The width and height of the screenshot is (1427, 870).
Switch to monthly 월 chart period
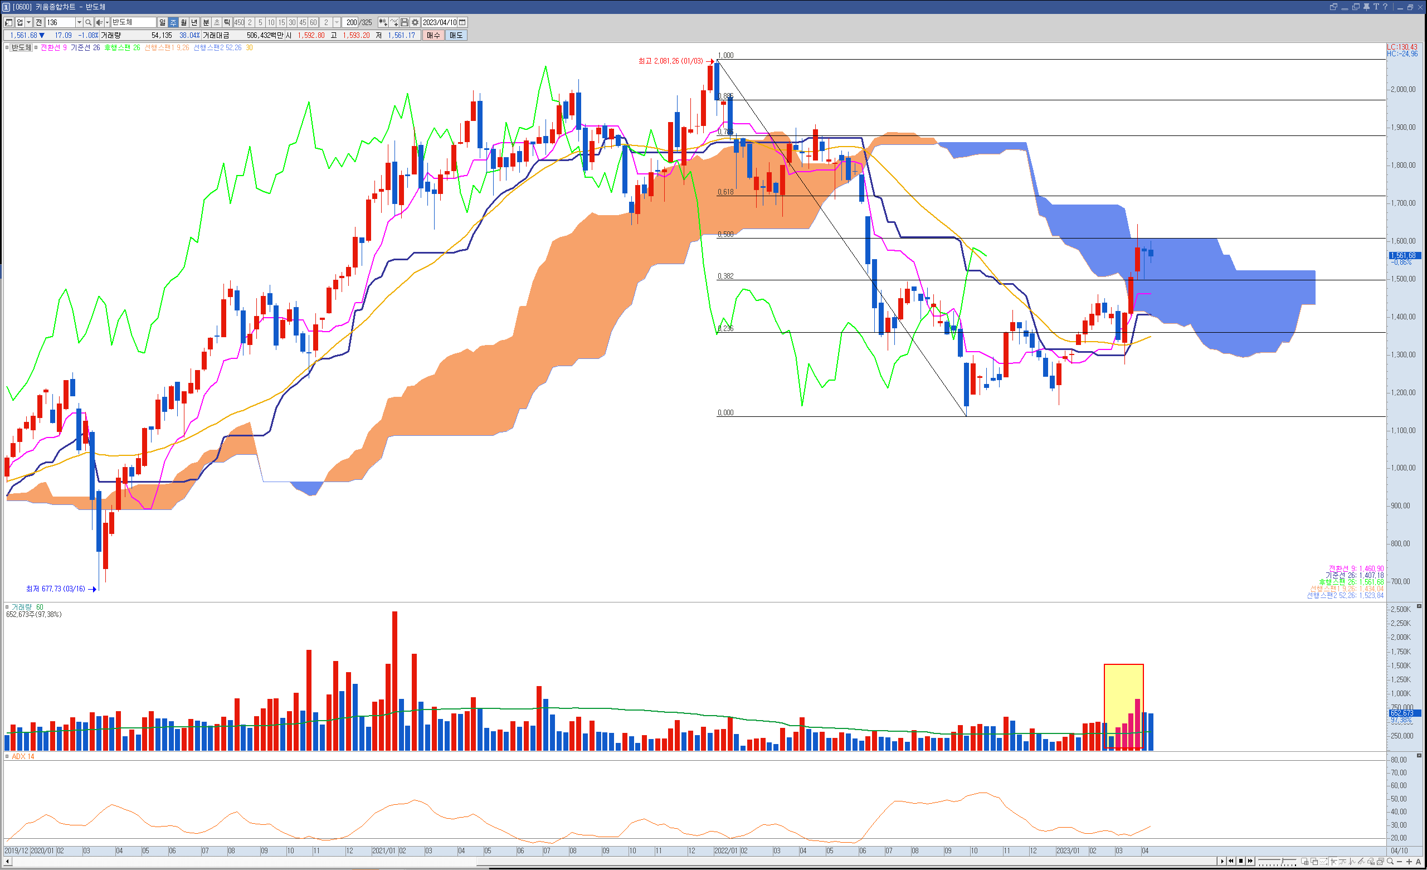coord(183,22)
